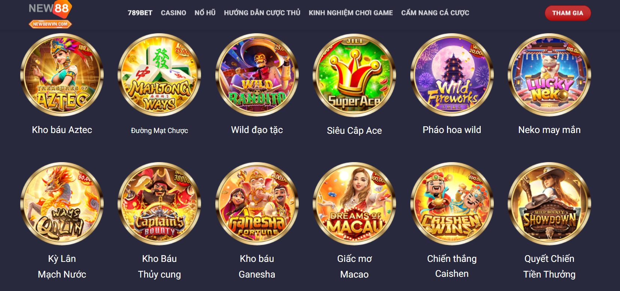The width and height of the screenshot is (620, 291).
Task: Open HƯỚNG DẪN CƯỢC THỦ menu
Action: point(262,13)
